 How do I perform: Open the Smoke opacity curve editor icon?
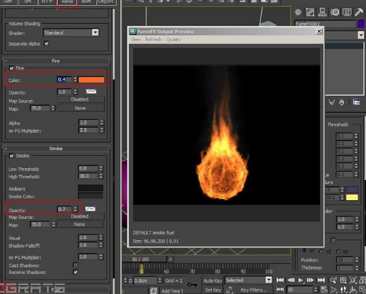[x=90, y=208]
